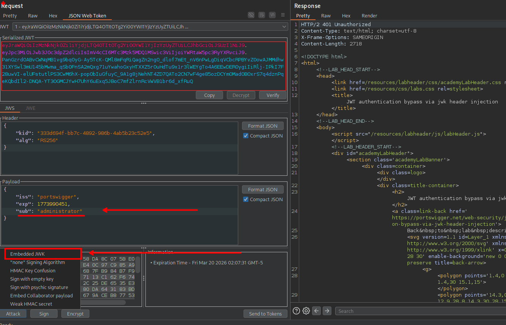Click the back arrow beside the search box
Viewport: 506px width, 325px height.
pyautogui.click(x=317, y=311)
